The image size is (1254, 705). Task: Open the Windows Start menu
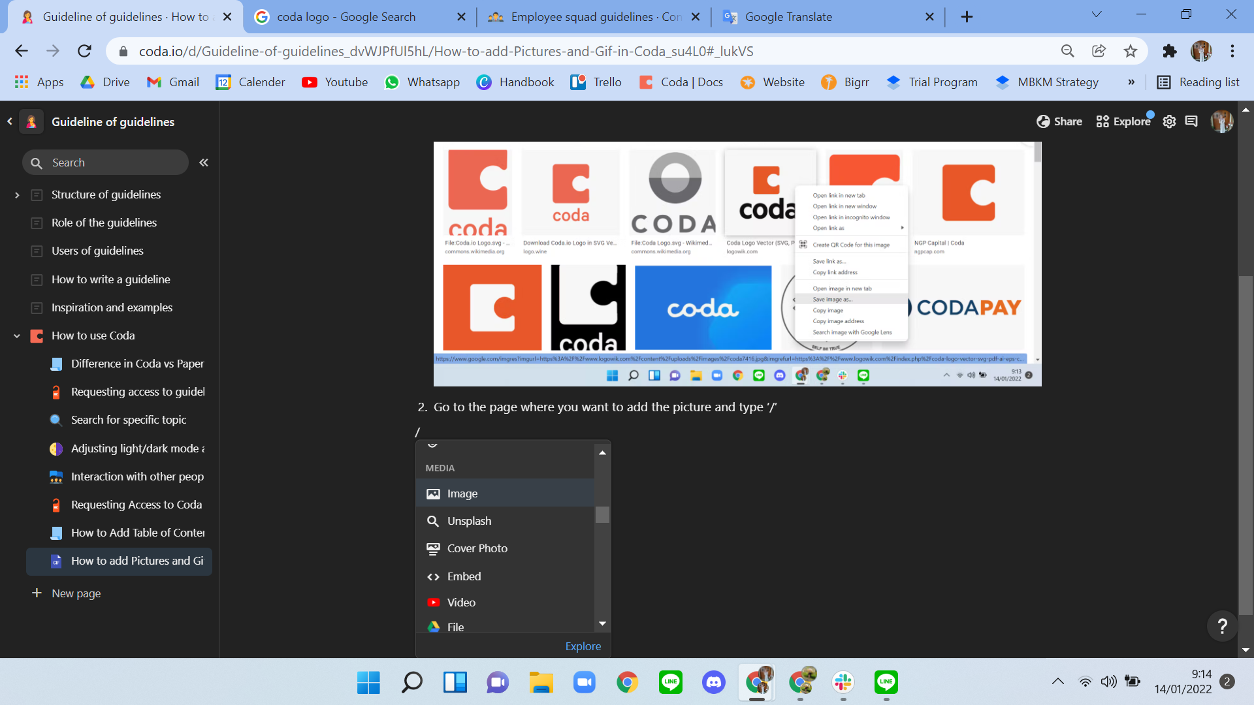pos(368,683)
